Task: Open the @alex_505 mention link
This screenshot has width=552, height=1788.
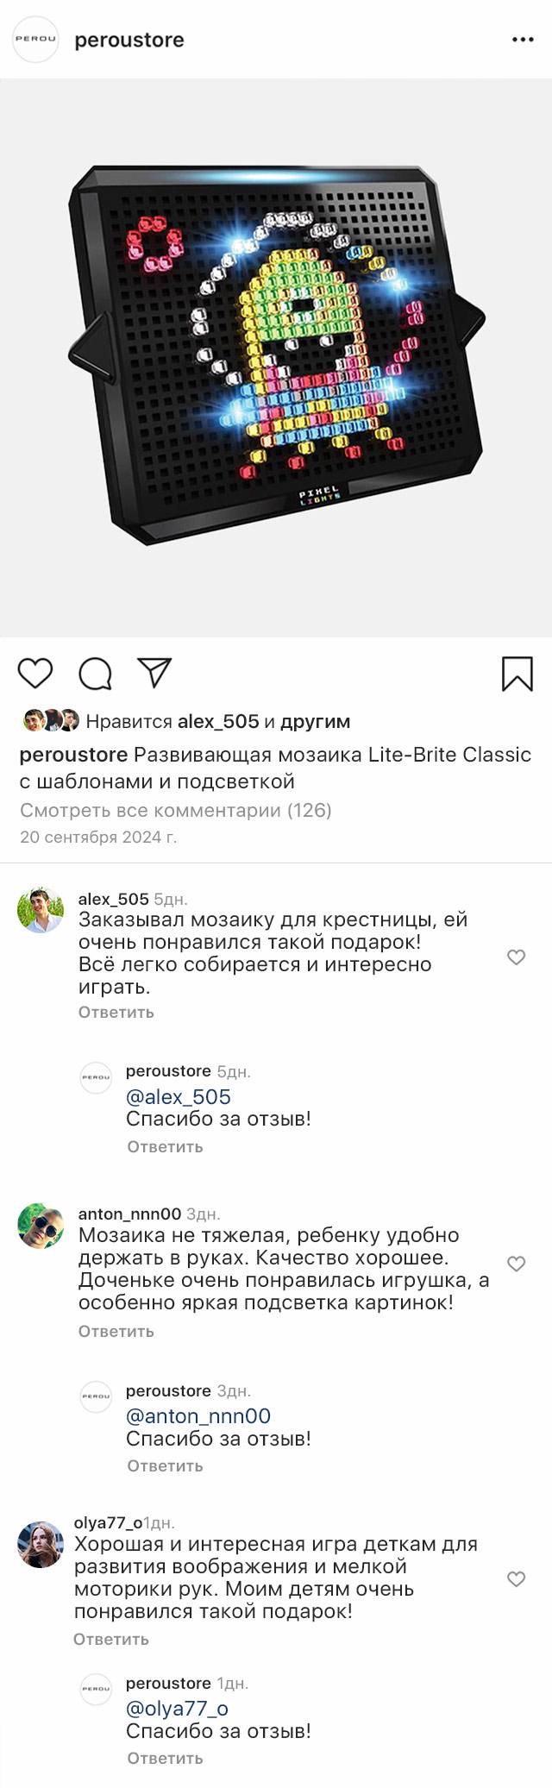Action: [178, 1096]
